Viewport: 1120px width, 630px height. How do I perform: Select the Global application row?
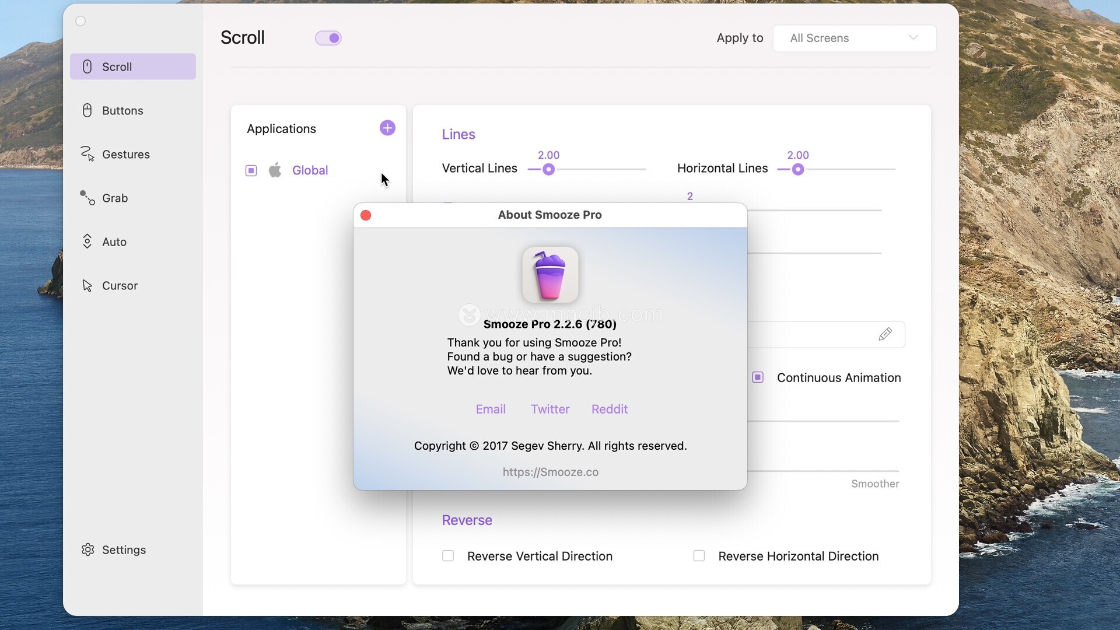click(x=318, y=170)
